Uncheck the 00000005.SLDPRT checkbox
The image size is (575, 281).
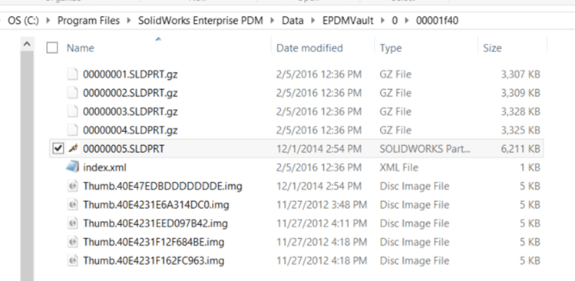pos(58,149)
